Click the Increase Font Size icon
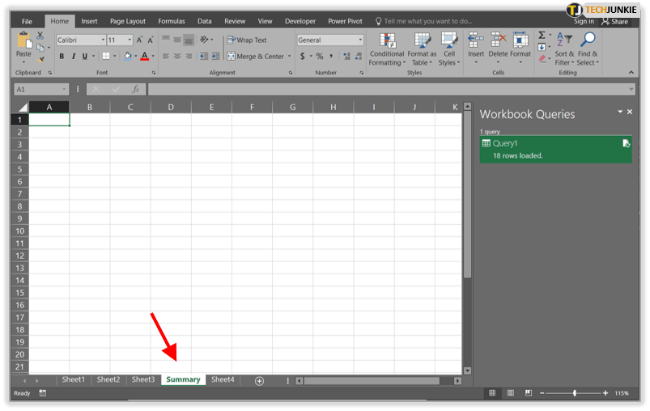Screen dimensions: 650x411 click(140, 40)
